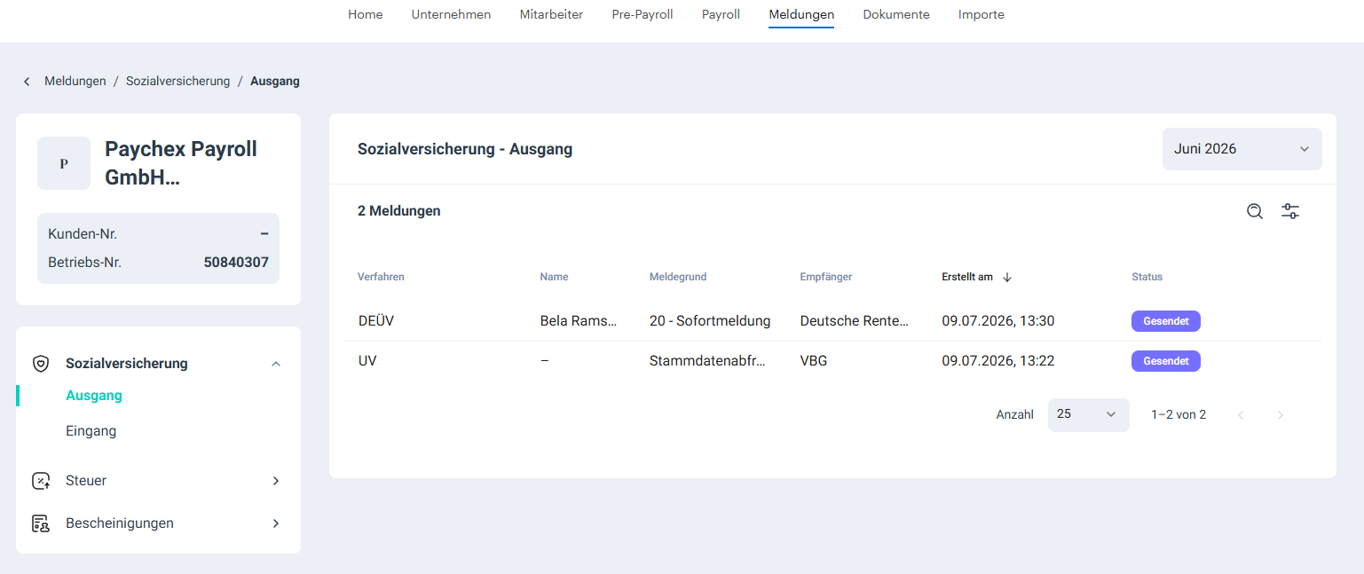Click the name Bela Rams… cell

(578, 321)
